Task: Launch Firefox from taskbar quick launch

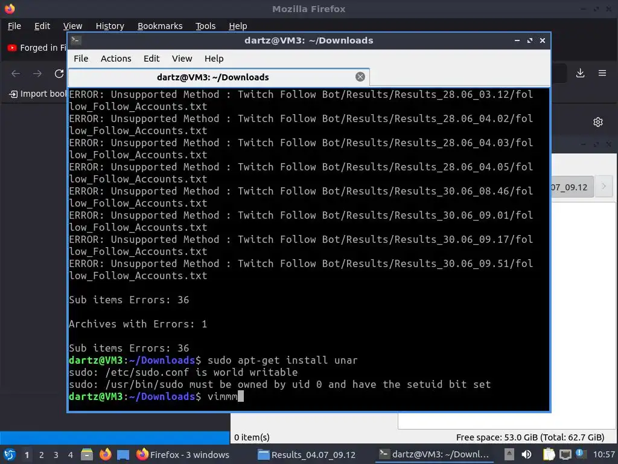Action: click(x=105, y=454)
